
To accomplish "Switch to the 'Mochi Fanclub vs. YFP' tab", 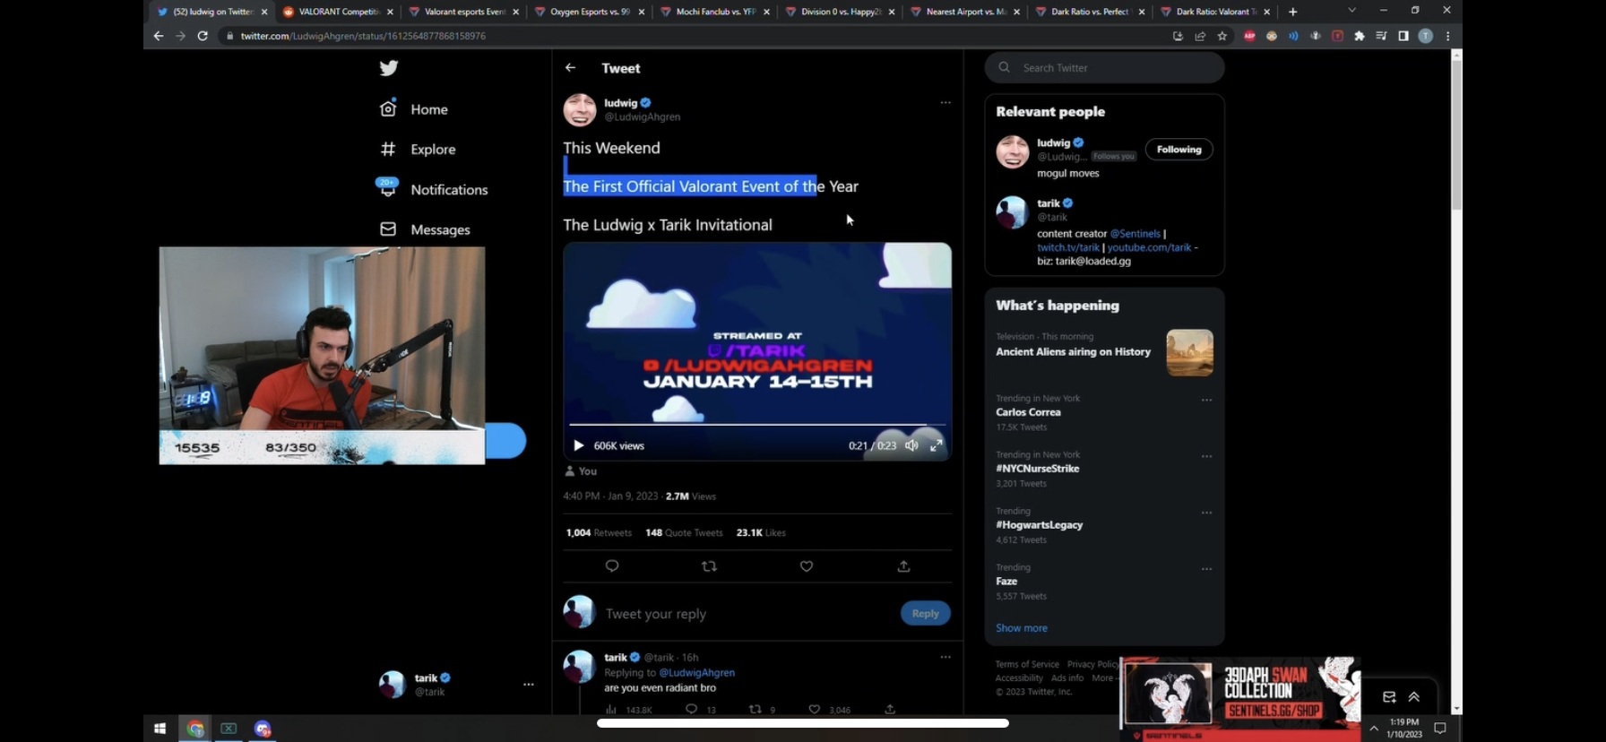I will click(714, 12).
